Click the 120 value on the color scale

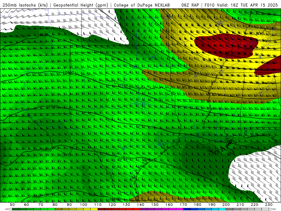(112, 205)
